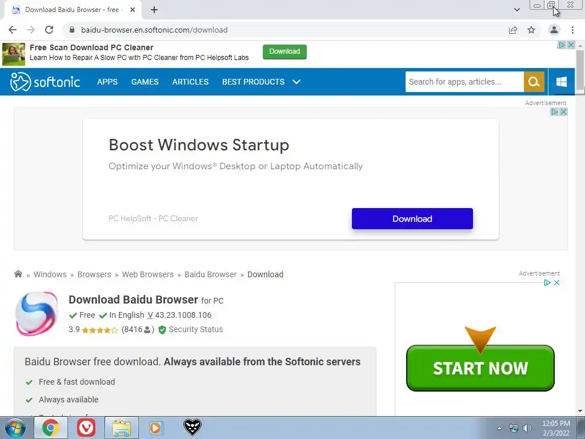The image size is (585, 439).
Task: Bookmark this page with the star icon
Action: pyautogui.click(x=531, y=30)
